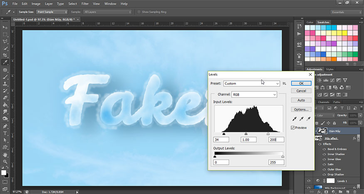Click Auto in the Levels dialog
Screen dimensions: 364x194
coord(301,100)
